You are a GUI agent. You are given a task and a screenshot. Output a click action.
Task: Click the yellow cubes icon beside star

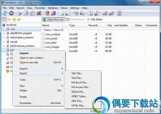click(14, 19)
